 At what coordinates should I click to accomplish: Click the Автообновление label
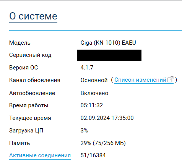pyautogui.click(x=32, y=93)
